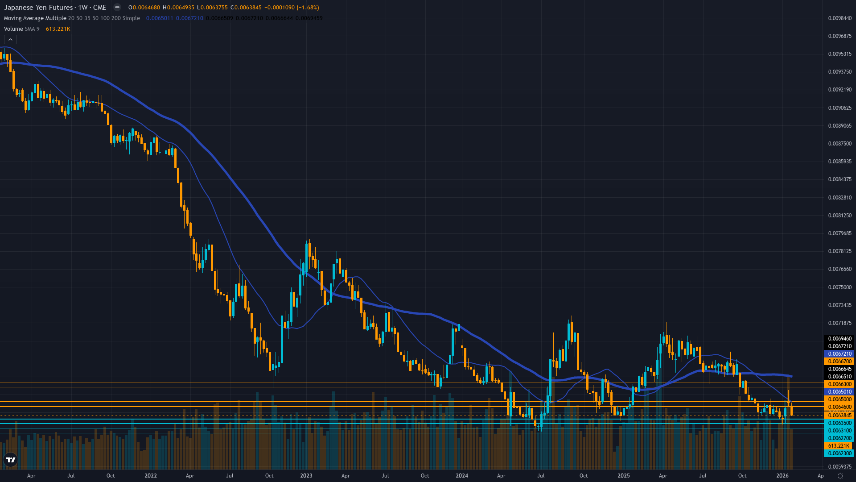Click the orange 0.0066700 price level label
This screenshot has height=482, width=856.
(840, 361)
